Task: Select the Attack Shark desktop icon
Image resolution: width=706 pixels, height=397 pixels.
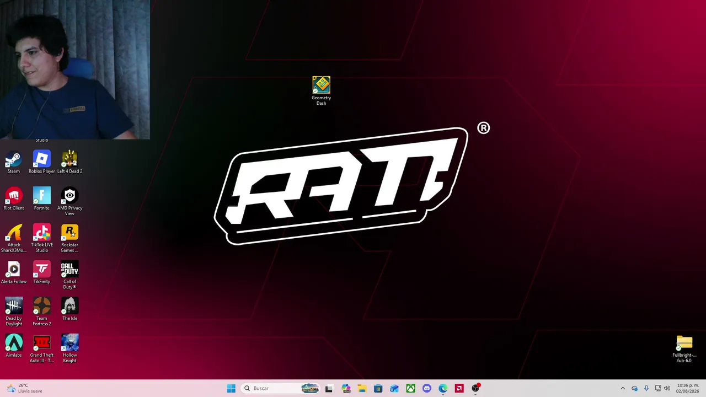Action: (x=13, y=239)
